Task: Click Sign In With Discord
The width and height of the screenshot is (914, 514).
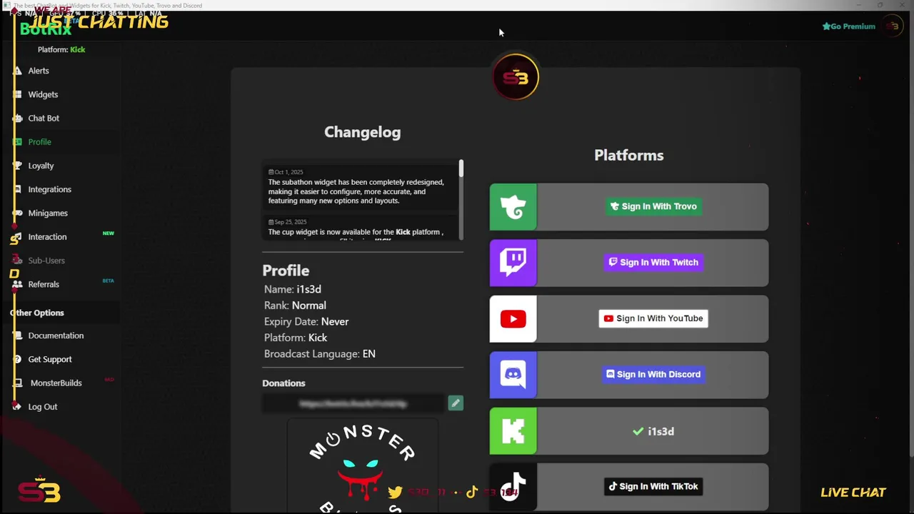Action: [653, 374]
